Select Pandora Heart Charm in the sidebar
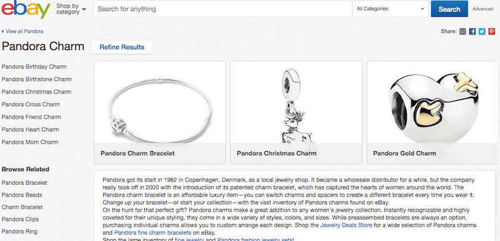The width and height of the screenshot is (500, 241). point(30,130)
